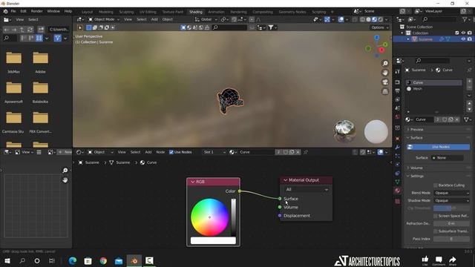This screenshot has width=475, height=267.
Task: Toggle Backface Culling checkbox
Action: click(436, 185)
